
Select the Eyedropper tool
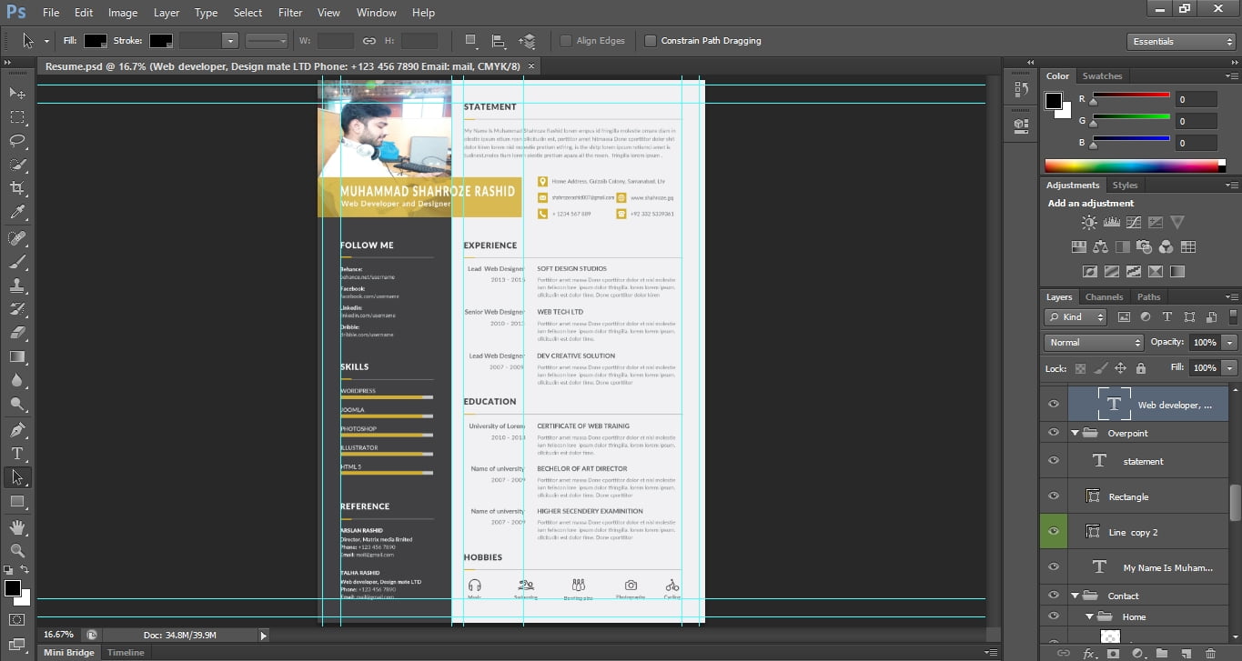17,212
